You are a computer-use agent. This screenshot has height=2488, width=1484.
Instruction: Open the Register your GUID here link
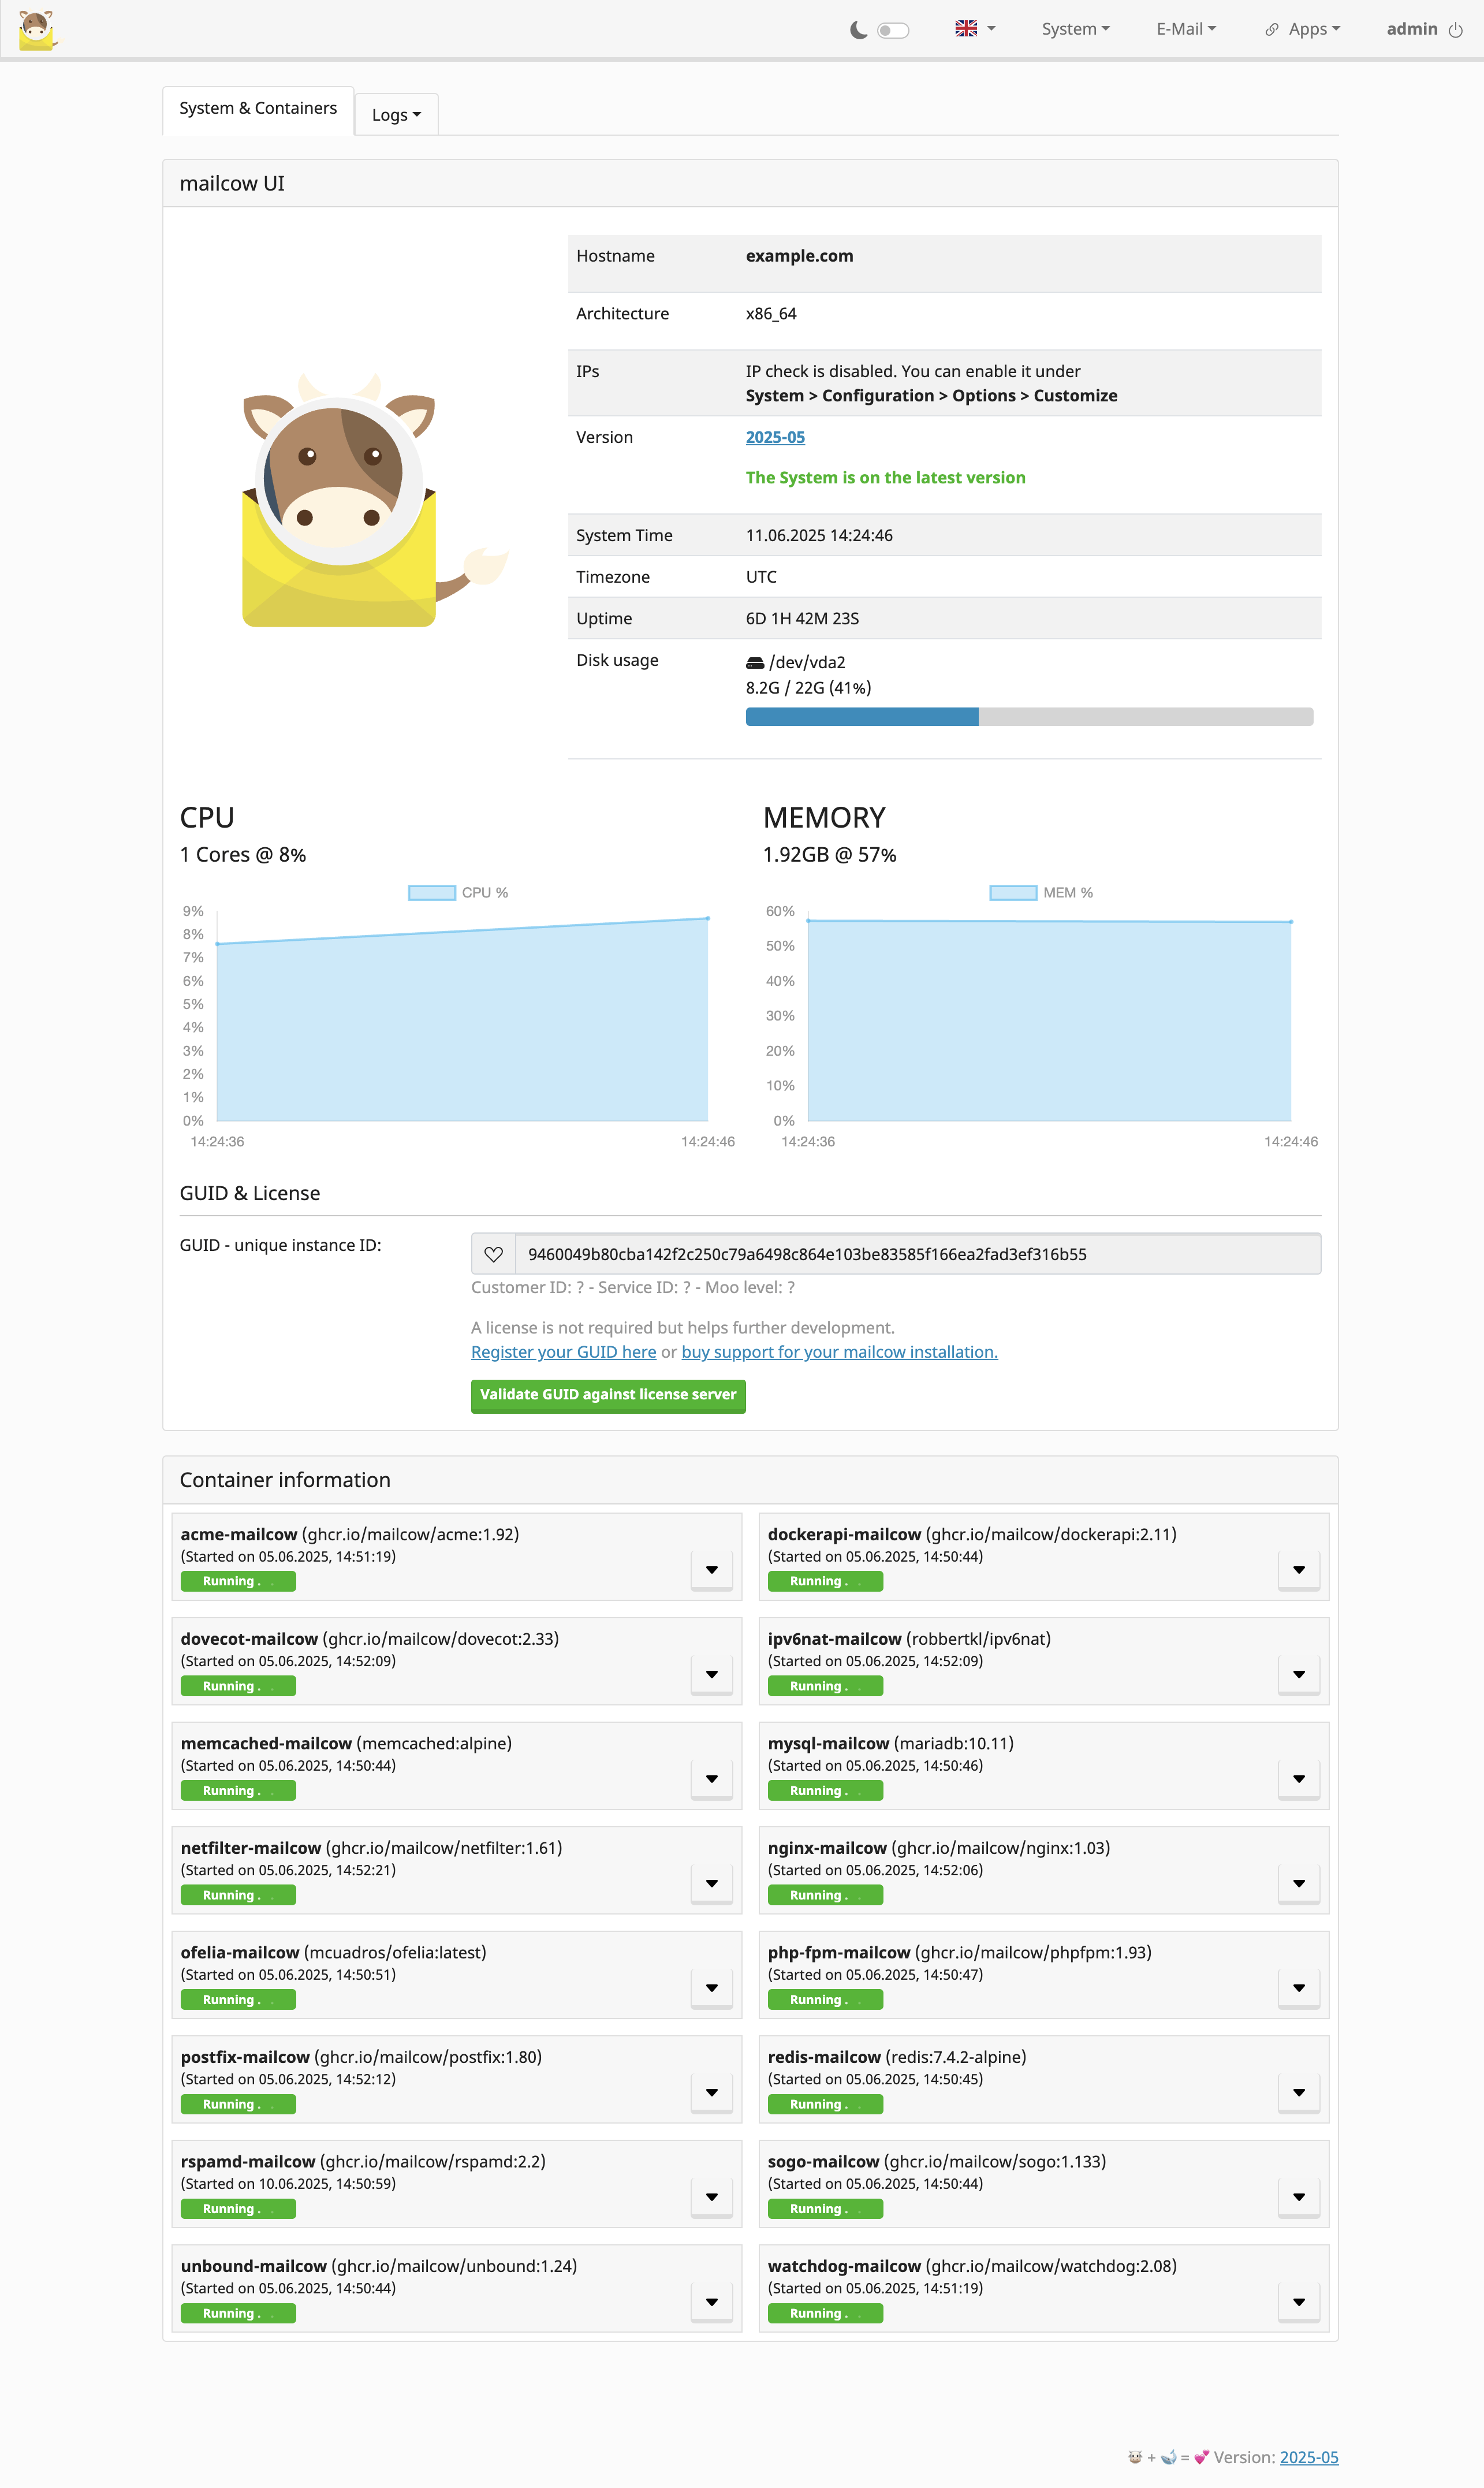563,1352
